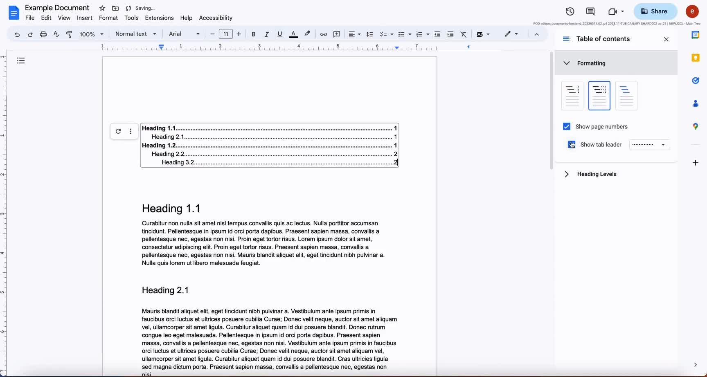Decrease font size with minus button

(x=212, y=34)
